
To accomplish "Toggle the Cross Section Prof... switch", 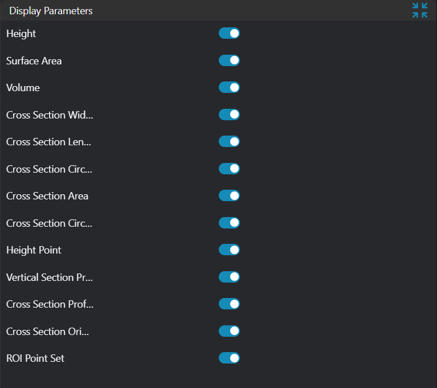I will [229, 304].
